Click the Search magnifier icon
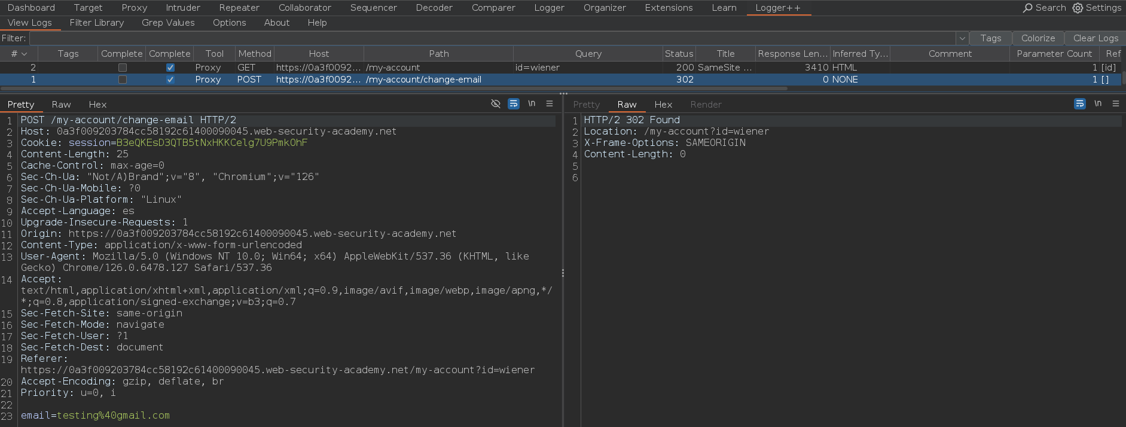The image size is (1126, 427). (1027, 8)
